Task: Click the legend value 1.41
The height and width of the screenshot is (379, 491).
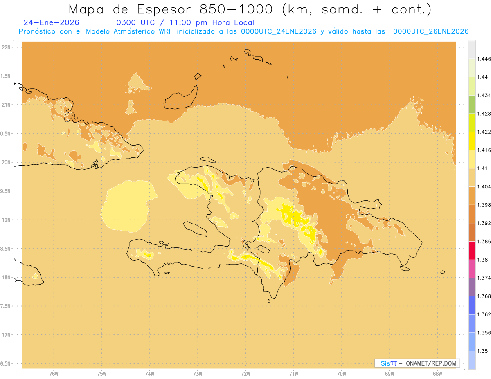Action: pyautogui.click(x=483, y=168)
